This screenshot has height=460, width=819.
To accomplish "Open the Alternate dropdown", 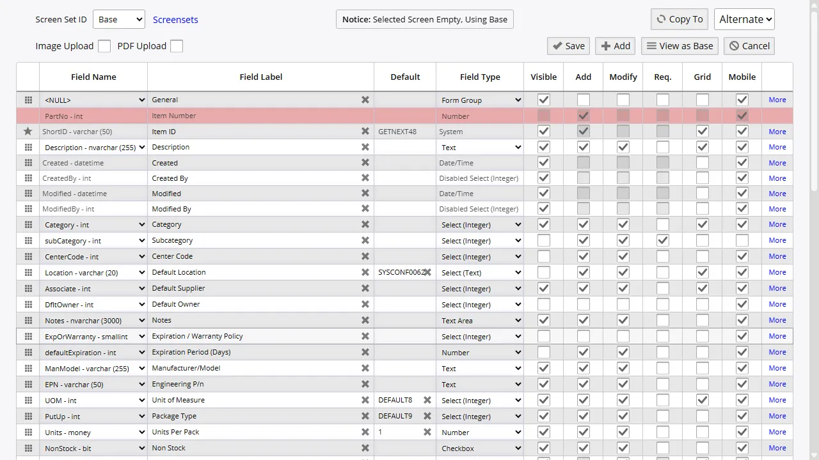I will [x=744, y=19].
